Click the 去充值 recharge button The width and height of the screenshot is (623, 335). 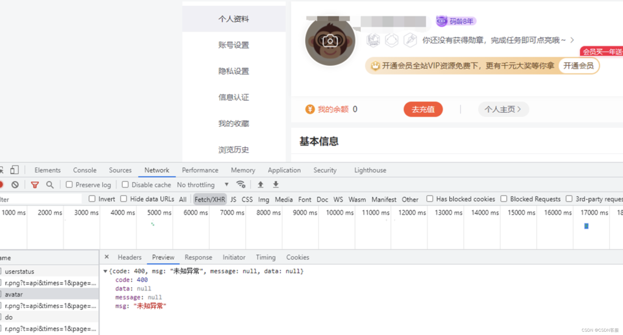coord(423,109)
